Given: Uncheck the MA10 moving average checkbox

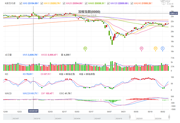Looking at the screenshot, I should click(42, 3).
